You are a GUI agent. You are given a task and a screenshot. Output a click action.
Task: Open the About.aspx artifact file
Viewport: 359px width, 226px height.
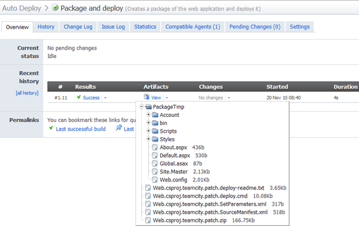point(173,147)
